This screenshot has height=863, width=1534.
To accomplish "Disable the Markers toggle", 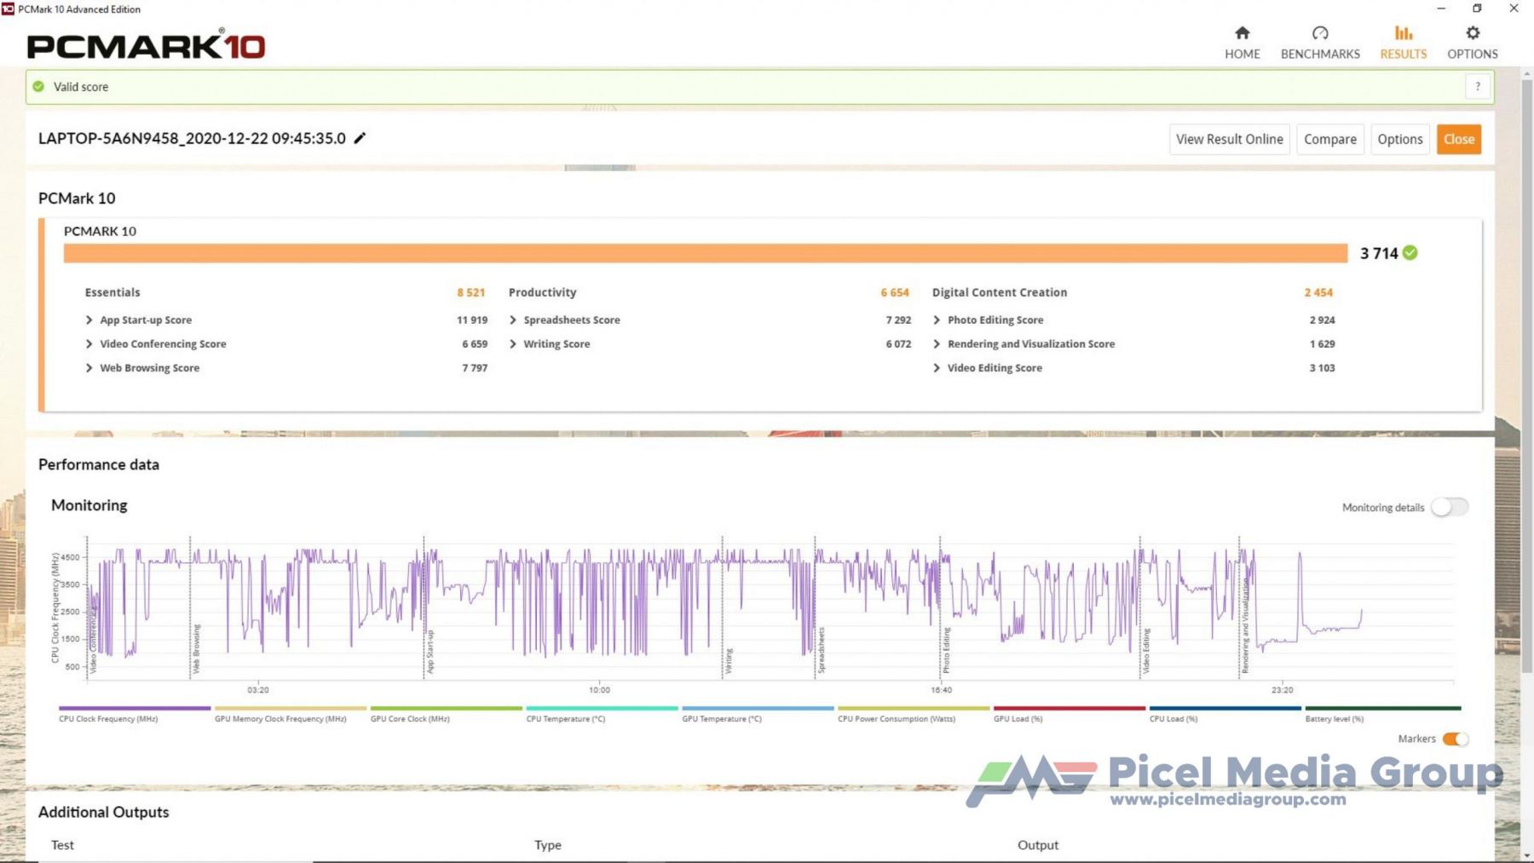I will (x=1455, y=739).
